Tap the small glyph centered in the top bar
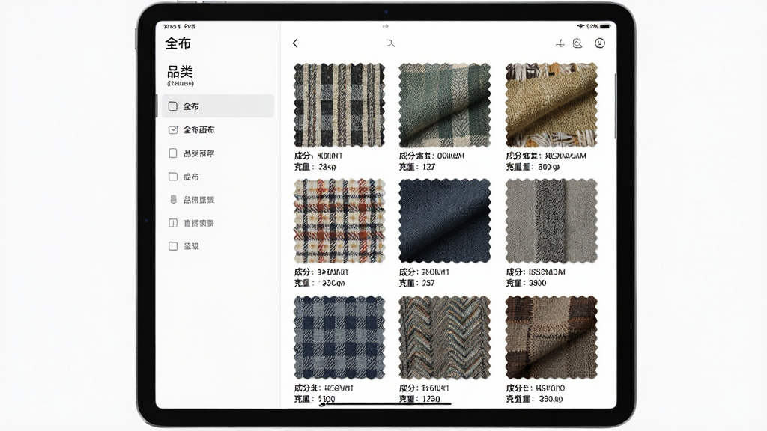The height and width of the screenshot is (431, 767). [389, 43]
